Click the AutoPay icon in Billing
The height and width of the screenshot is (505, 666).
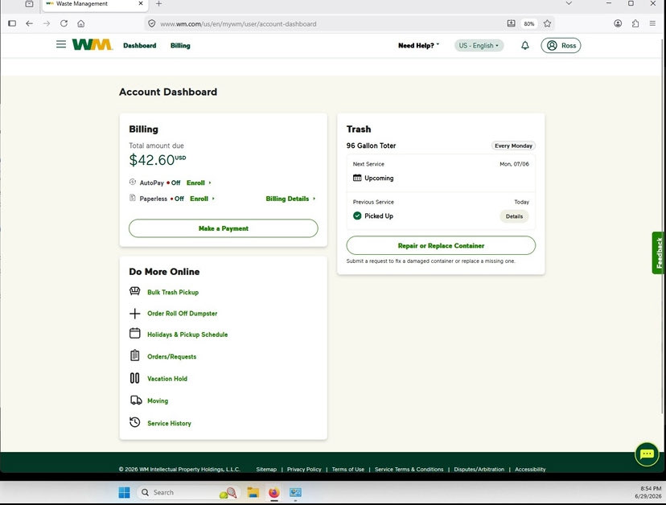(x=133, y=182)
